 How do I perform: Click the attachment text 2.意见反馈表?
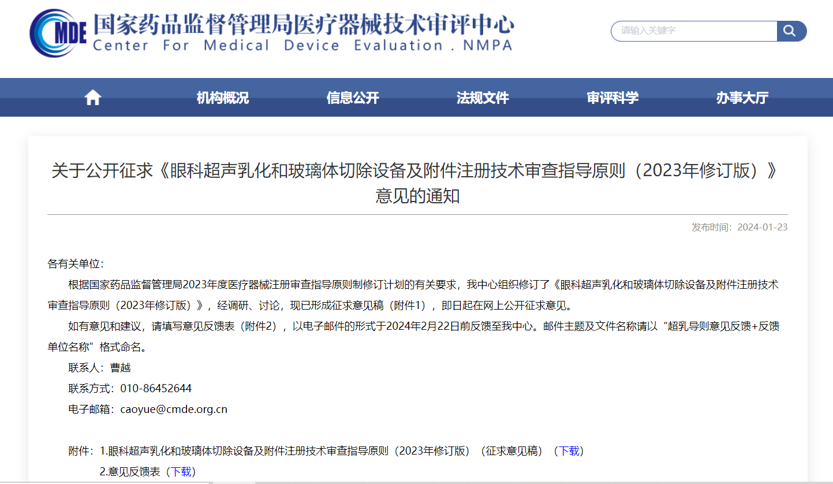pyautogui.click(x=130, y=471)
